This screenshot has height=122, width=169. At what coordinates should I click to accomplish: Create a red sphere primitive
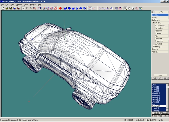pos(60,8)
